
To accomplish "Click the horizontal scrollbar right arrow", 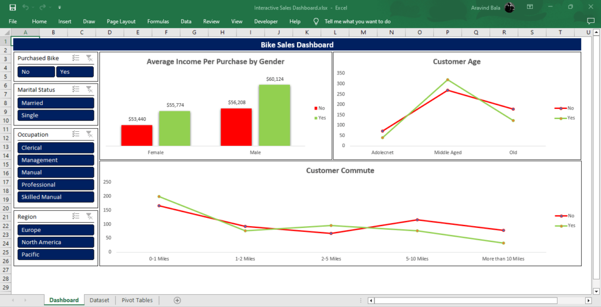I will point(588,301).
